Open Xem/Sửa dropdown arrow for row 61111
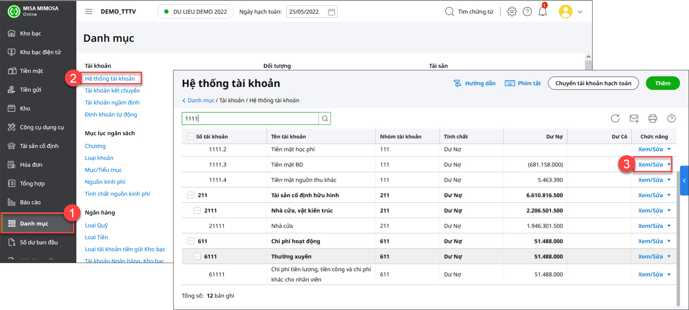The height and width of the screenshot is (310, 689). pos(669,275)
